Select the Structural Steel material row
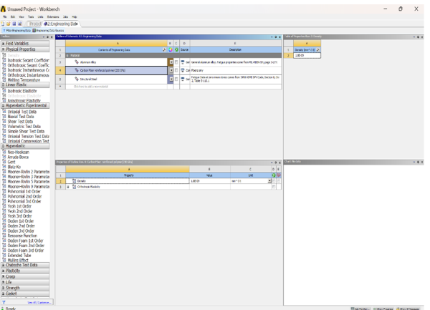430x310 pixels. coord(116,79)
